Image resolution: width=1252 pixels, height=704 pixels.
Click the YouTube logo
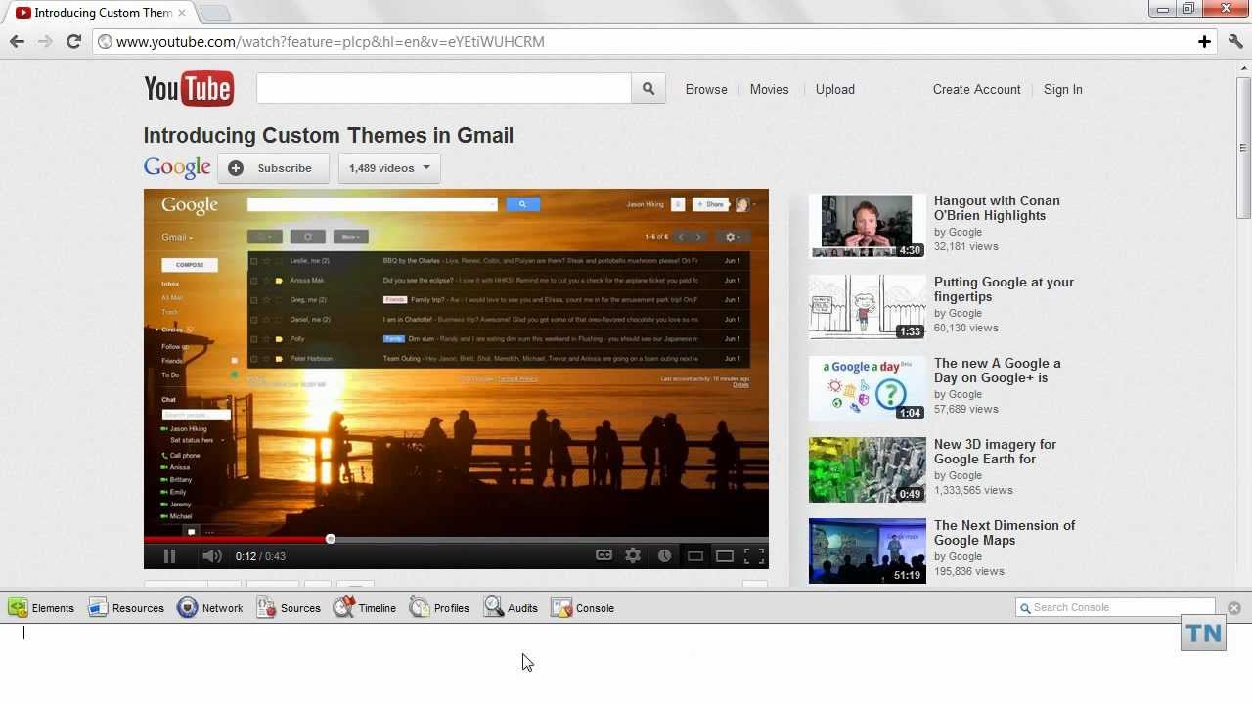pos(189,89)
